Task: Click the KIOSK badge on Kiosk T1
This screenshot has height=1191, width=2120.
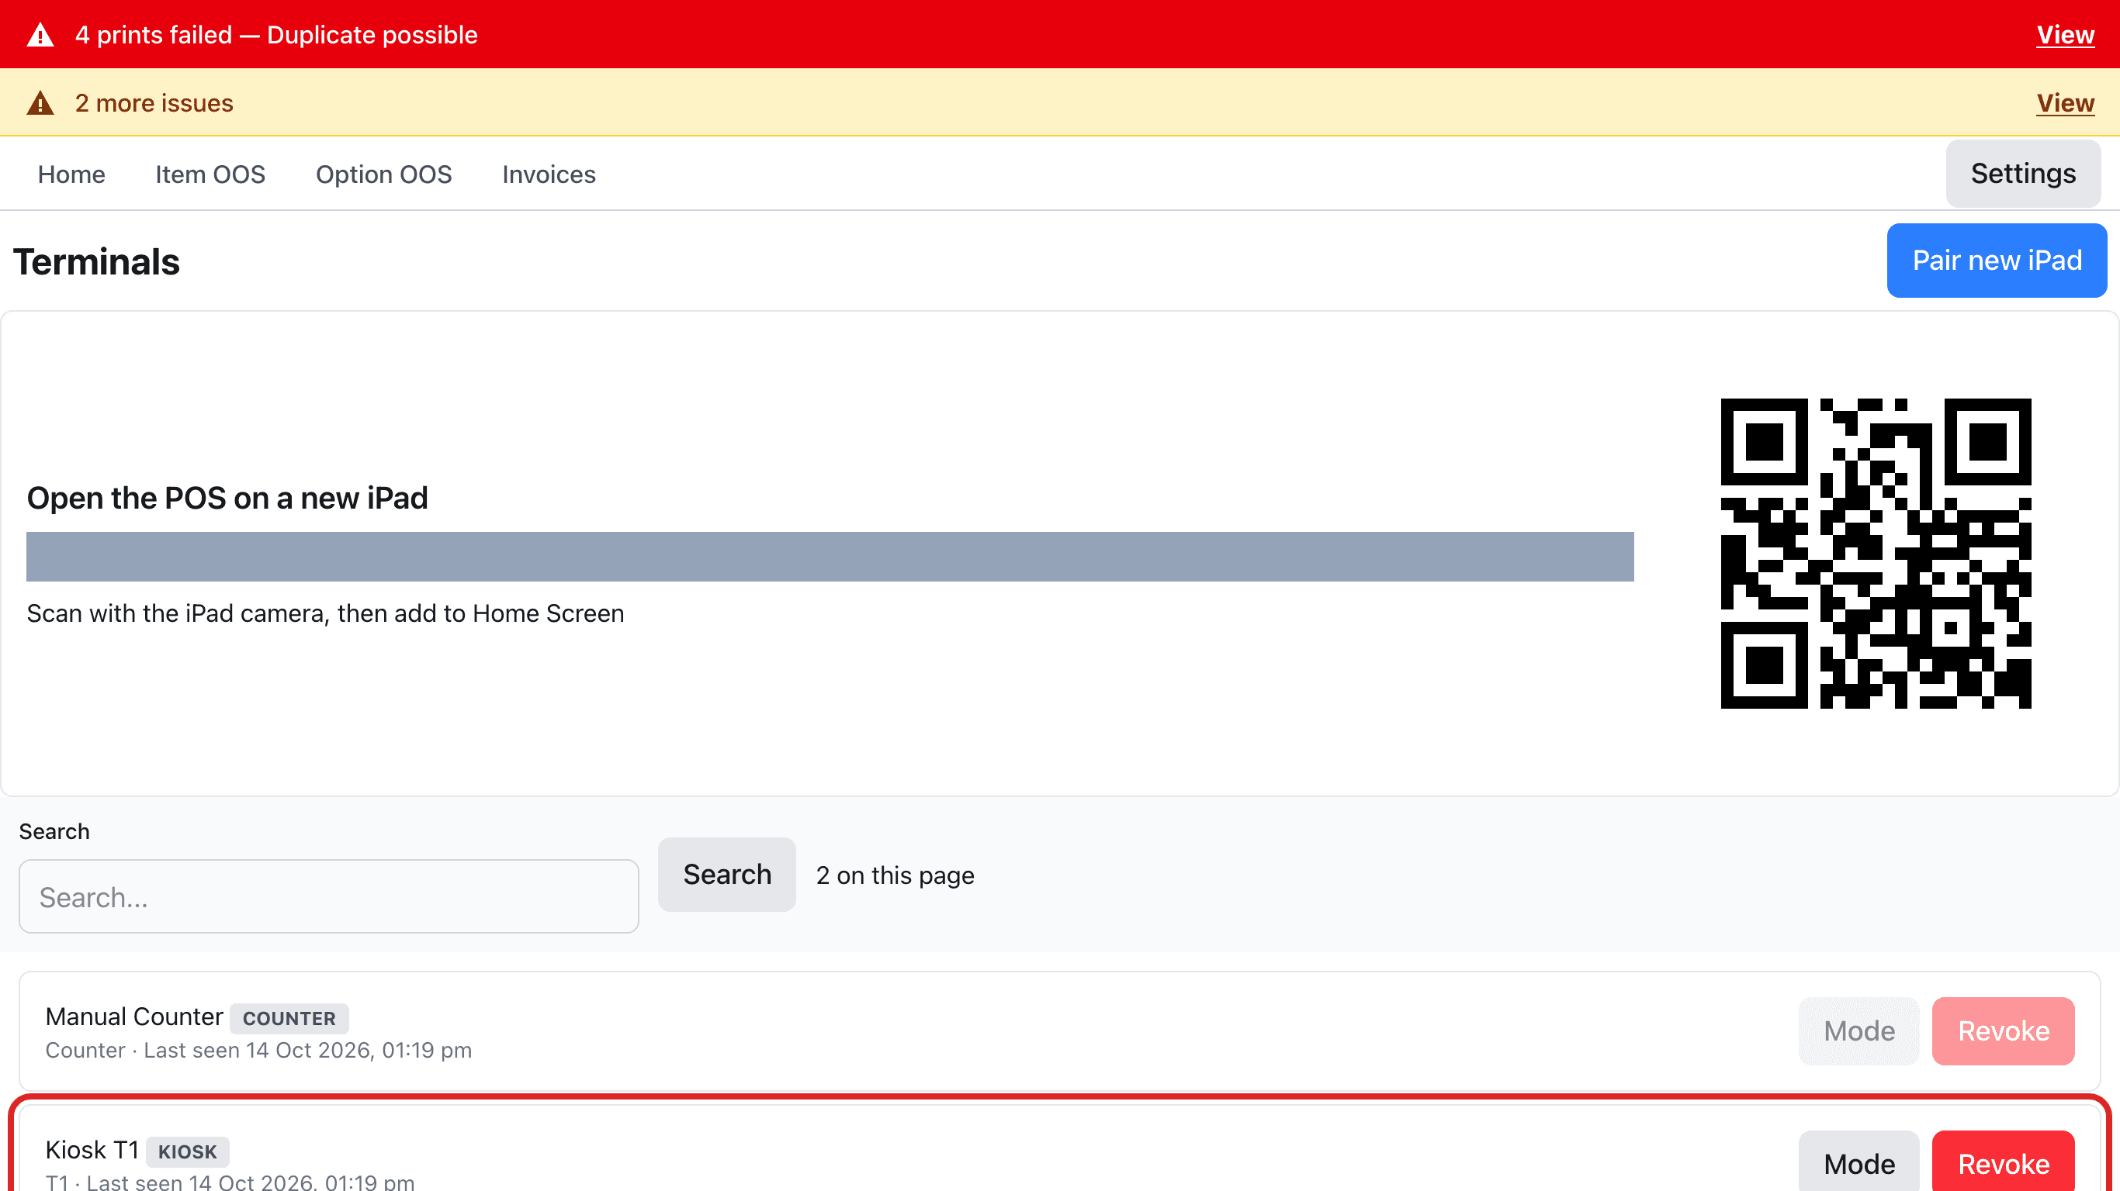Action: [188, 1151]
